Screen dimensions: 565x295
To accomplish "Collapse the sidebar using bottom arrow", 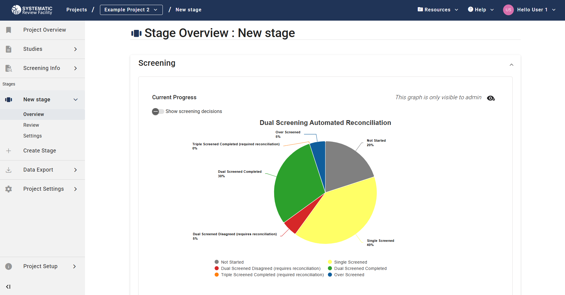I will pyautogui.click(x=8, y=287).
